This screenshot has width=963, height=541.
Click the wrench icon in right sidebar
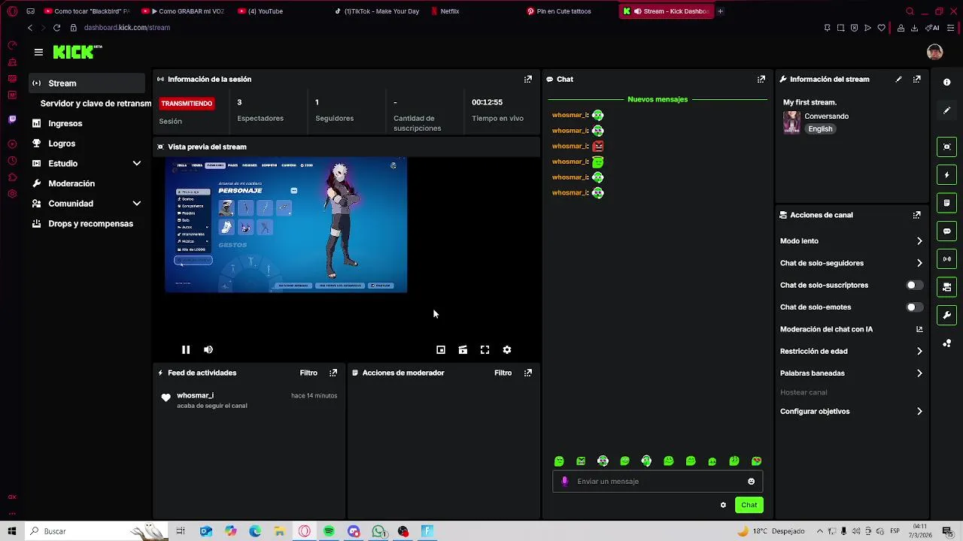947,316
